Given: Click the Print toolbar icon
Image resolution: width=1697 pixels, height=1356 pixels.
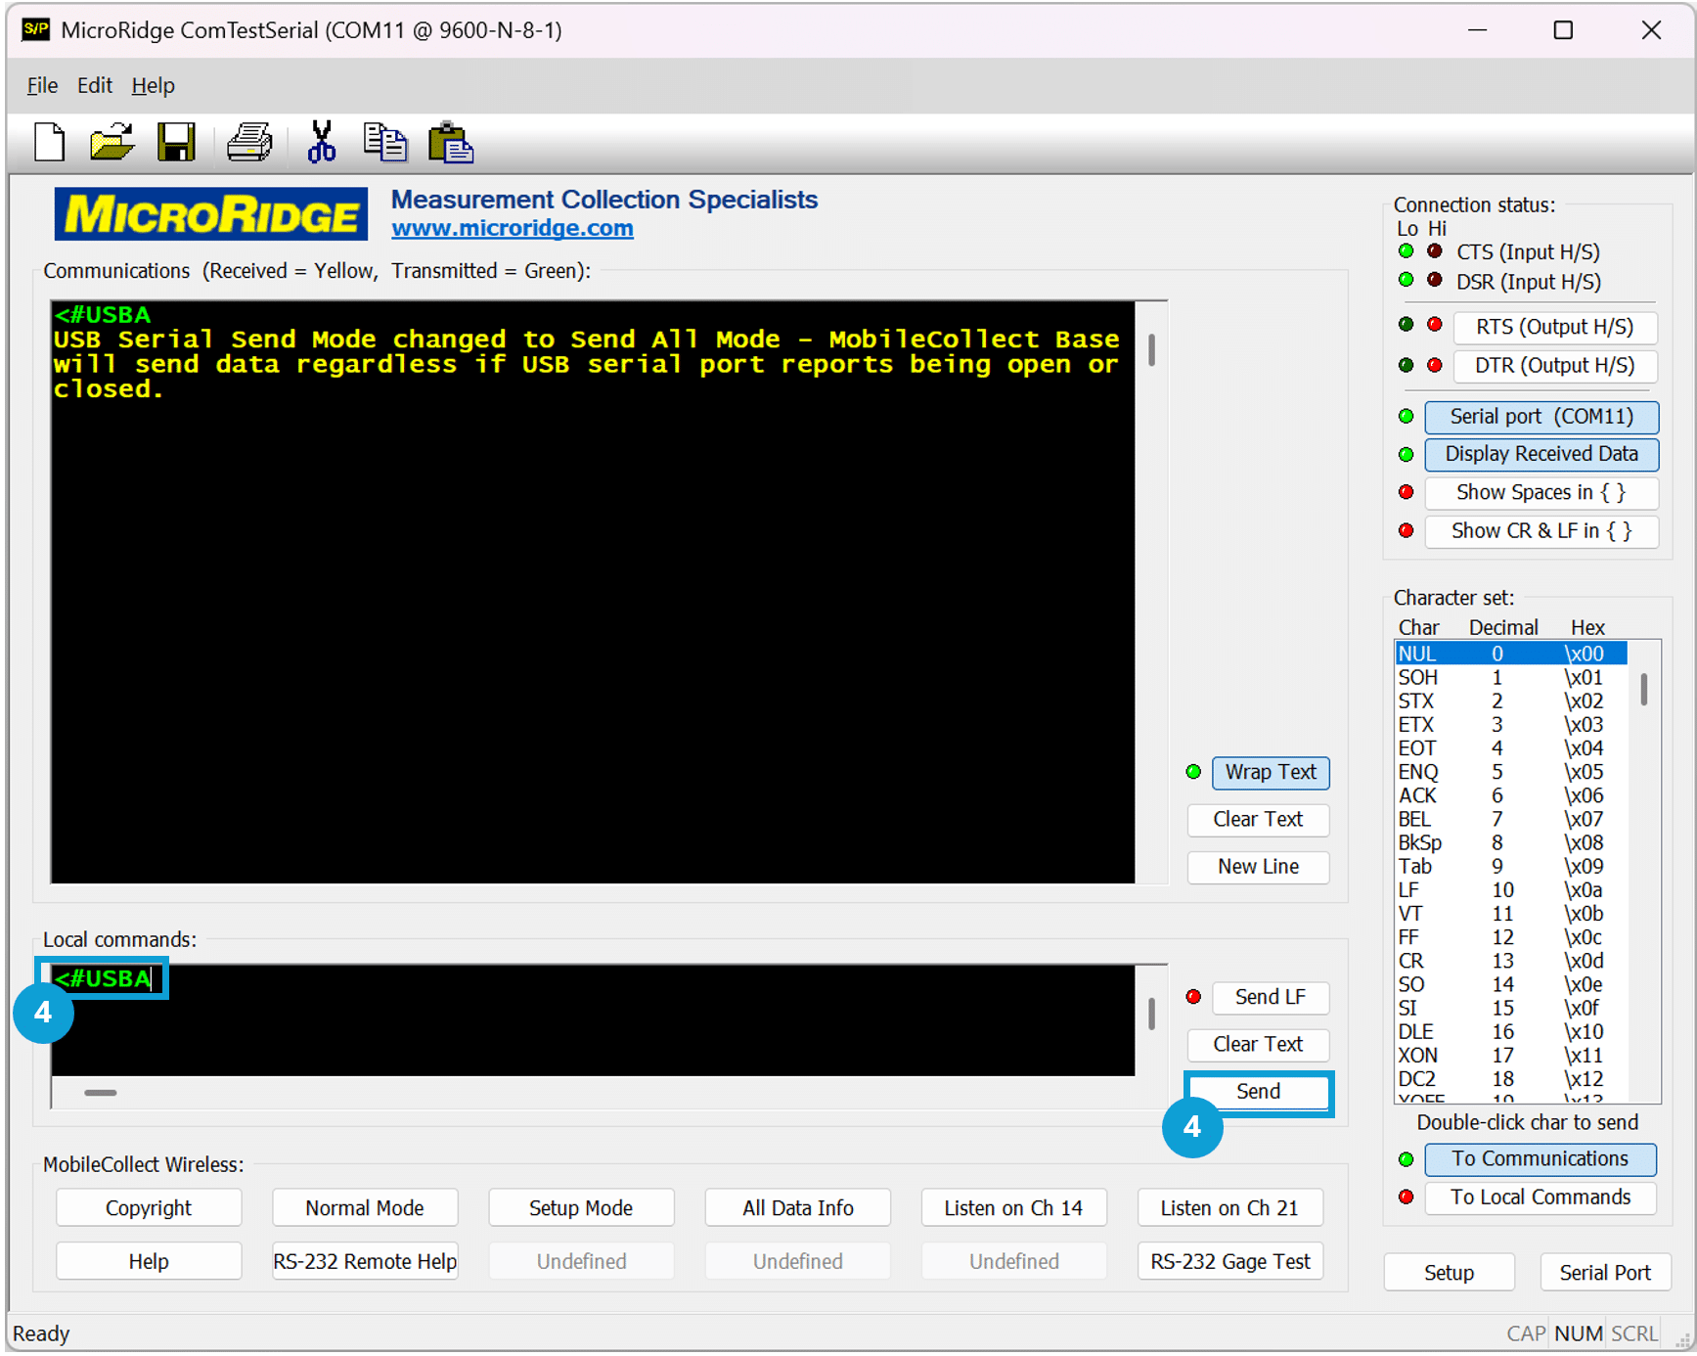Looking at the screenshot, I should click(x=249, y=143).
